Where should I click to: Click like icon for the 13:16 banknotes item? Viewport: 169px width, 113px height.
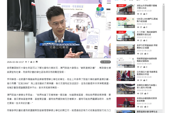[144, 27]
